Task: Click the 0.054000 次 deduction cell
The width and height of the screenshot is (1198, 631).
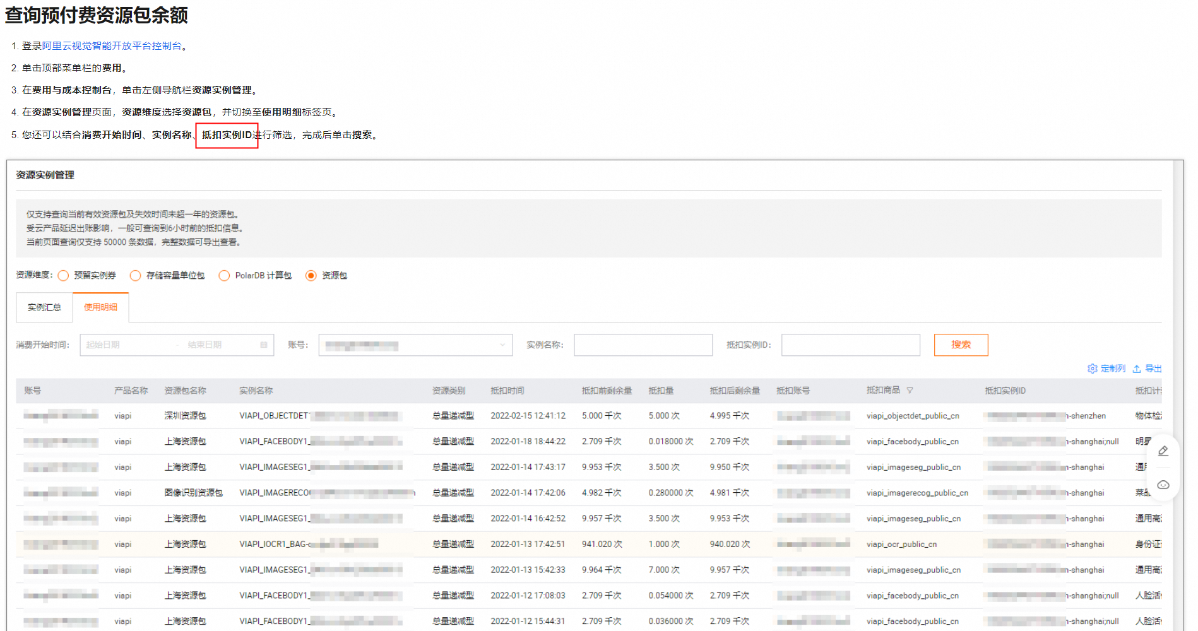Action: pyautogui.click(x=671, y=596)
